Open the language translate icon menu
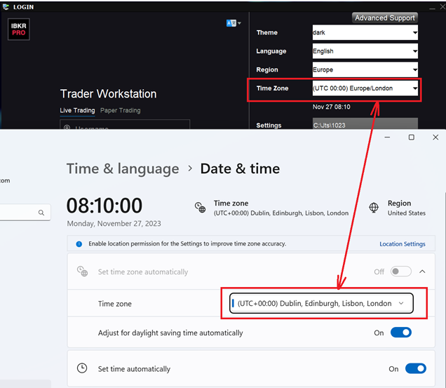Screen dimensions: 446x388 (231, 23)
